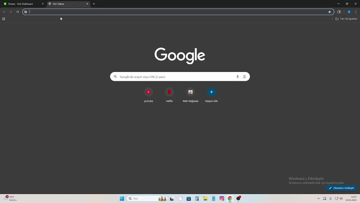Focus the Chrome address bar
Viewport: 360px width, 203px height.
178,12
